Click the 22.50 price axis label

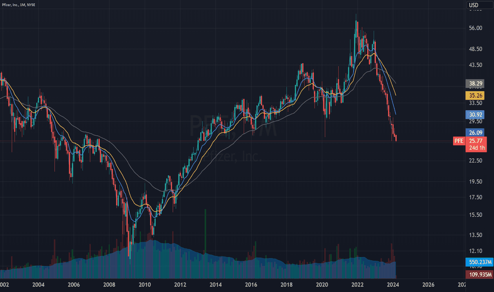(x=475, y=161)
